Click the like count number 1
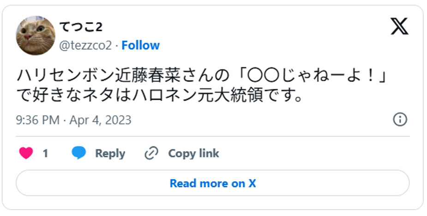 45,153
